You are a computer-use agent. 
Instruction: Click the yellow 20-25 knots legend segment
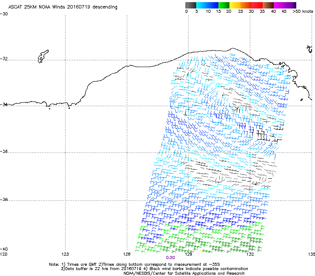tap(235, 5)
